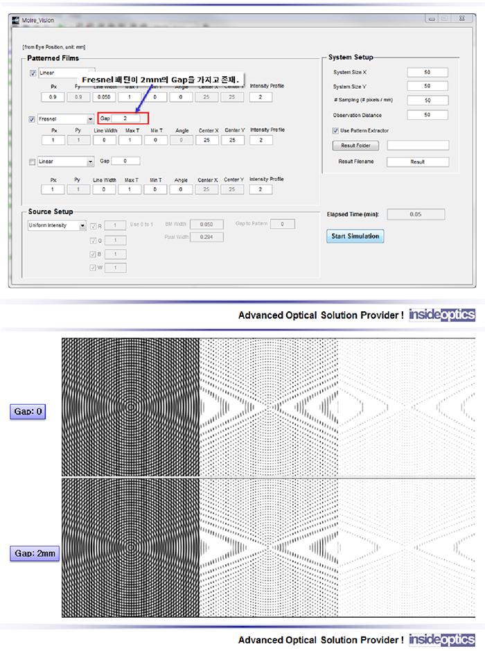Click the upper insideoptics logo
Screen dimensions: 485x651
[441, 315]
